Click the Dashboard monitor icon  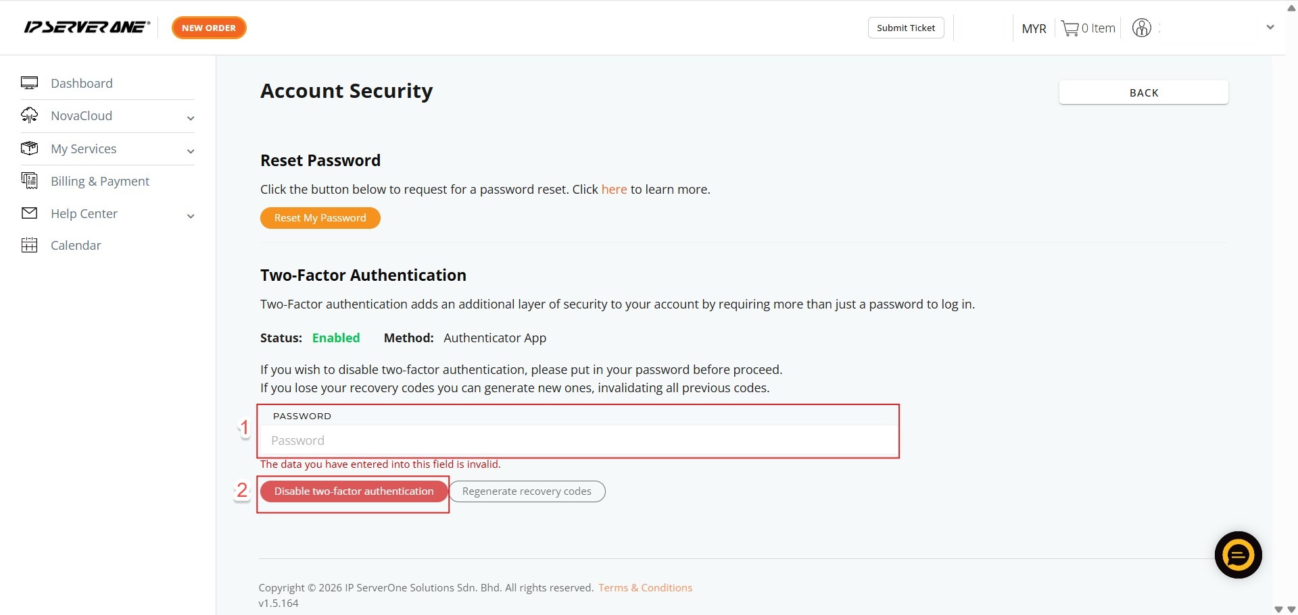[x=29, y=83]
